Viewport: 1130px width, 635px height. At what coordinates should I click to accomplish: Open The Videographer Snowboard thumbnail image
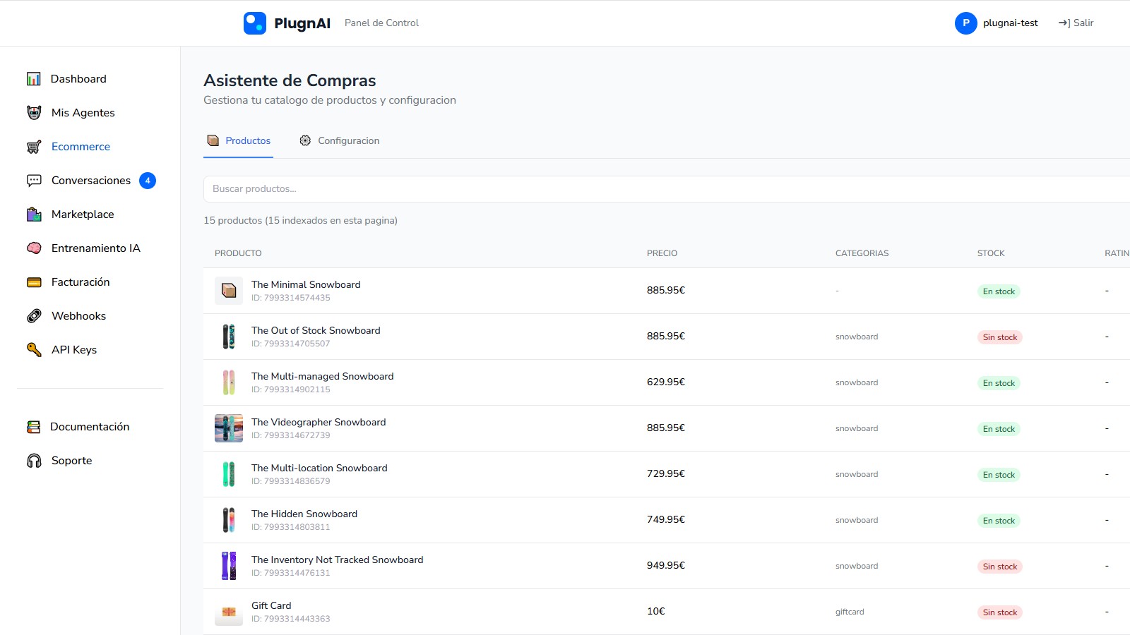228,428
